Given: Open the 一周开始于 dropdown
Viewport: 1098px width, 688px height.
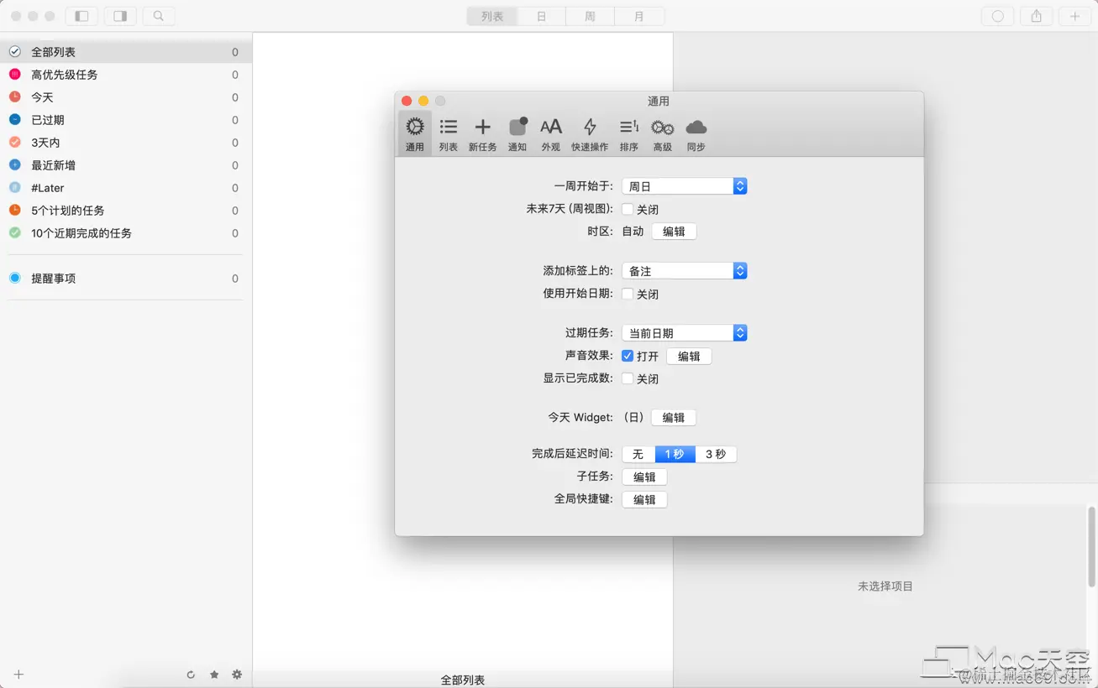Looking at the screenshot, I should (x=685, y=186).
